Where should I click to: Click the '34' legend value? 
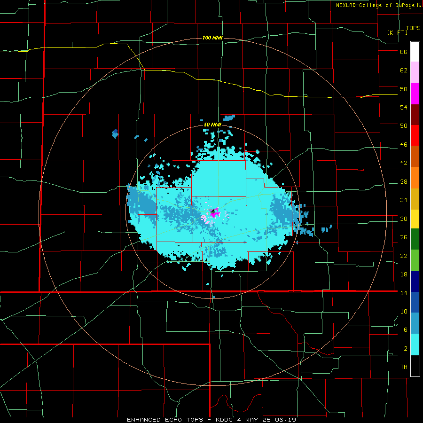[x=404, y=200]
